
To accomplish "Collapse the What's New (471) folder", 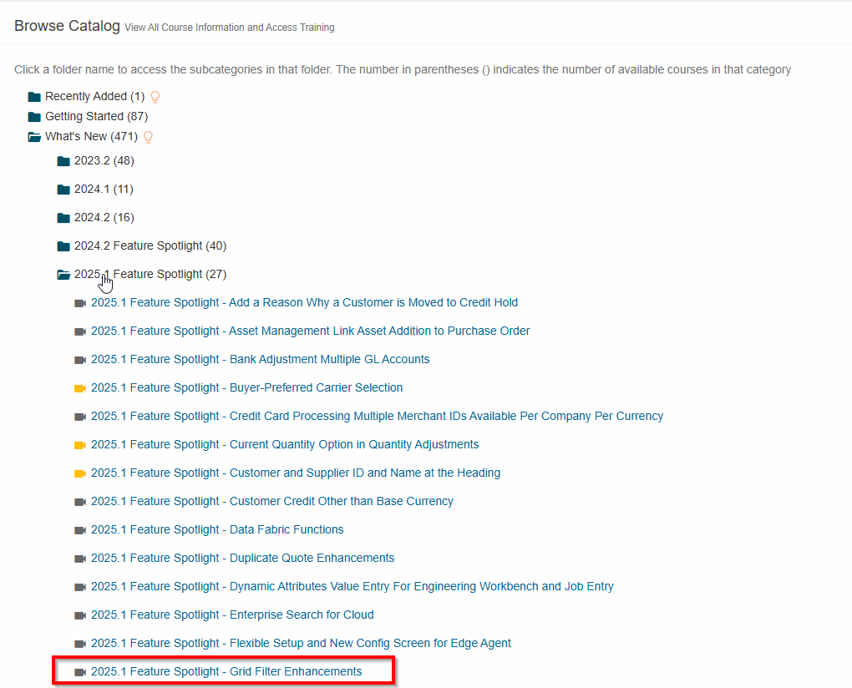I will 91,136.
